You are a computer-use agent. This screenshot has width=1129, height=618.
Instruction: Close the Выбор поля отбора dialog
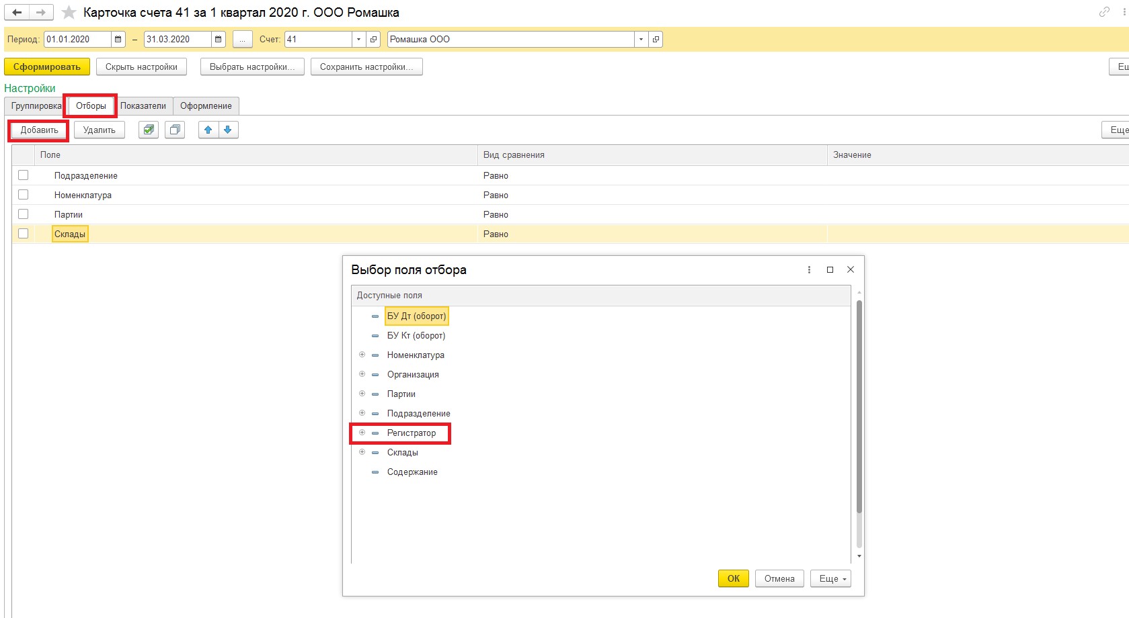(x=851, y=269)
